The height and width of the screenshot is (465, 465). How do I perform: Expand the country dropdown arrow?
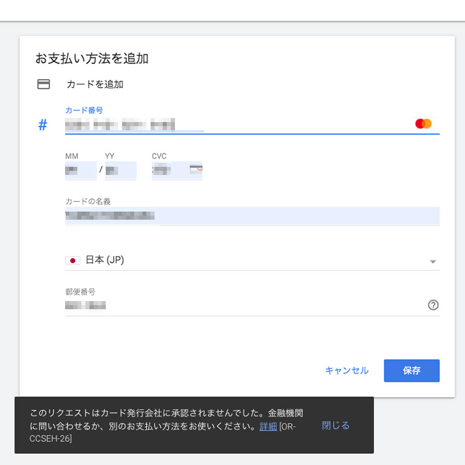[432, 262]
